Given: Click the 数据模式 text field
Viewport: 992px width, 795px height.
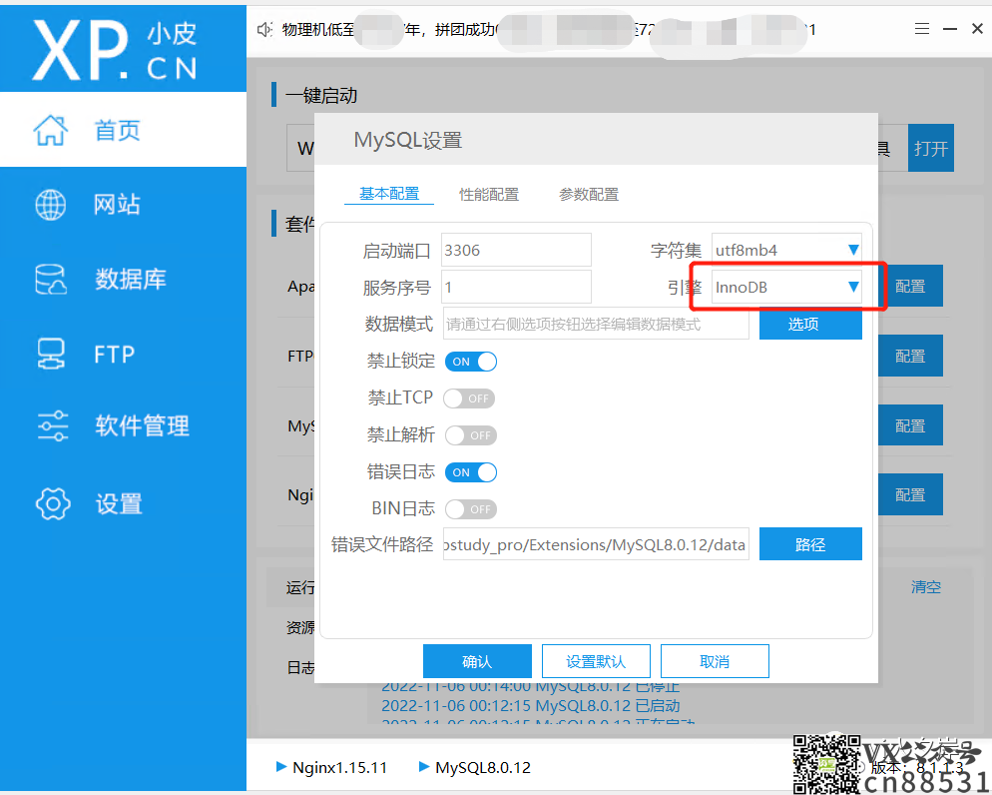Looking at the screenshot, I should point(596,324).
